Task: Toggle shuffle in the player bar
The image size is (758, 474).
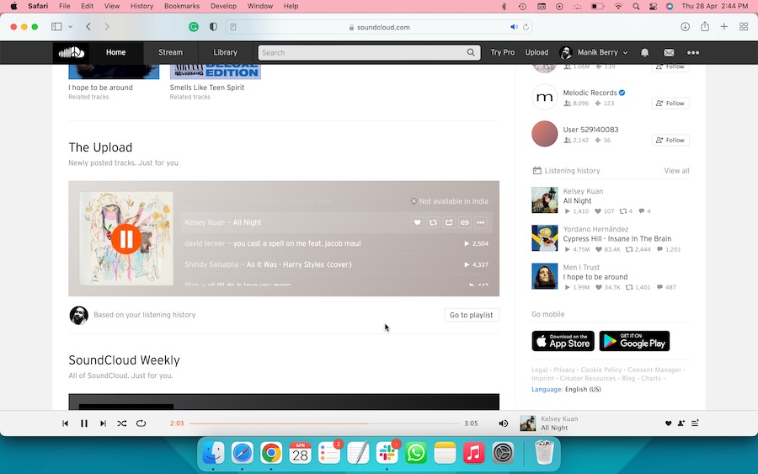Action: pyautogui.click(x=122, y=423)
